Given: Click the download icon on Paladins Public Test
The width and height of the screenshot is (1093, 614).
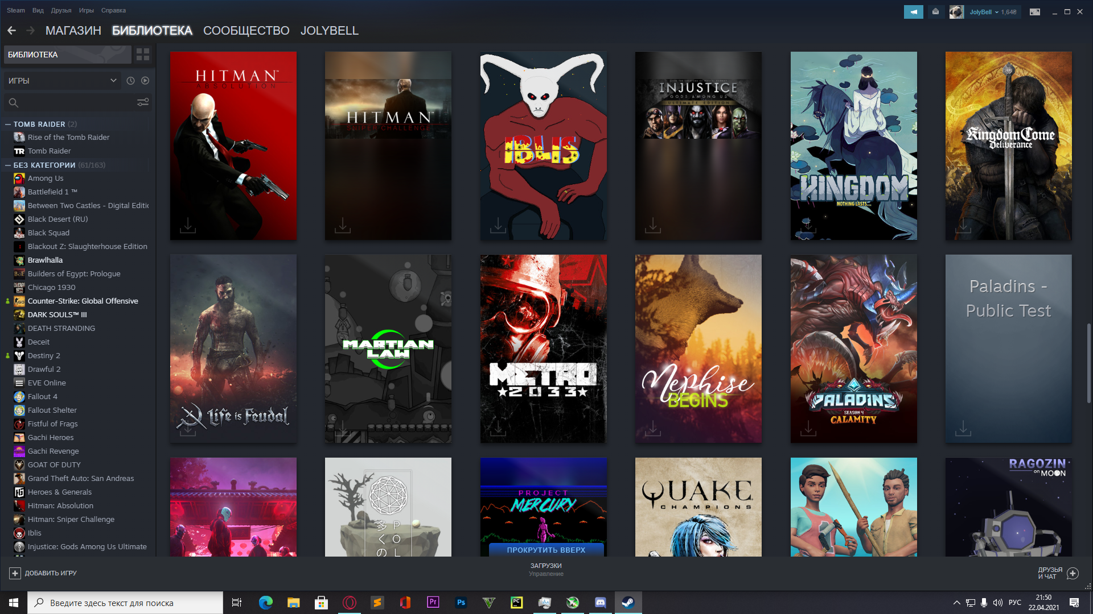Looking at the screenshot, I should [963, 428].
